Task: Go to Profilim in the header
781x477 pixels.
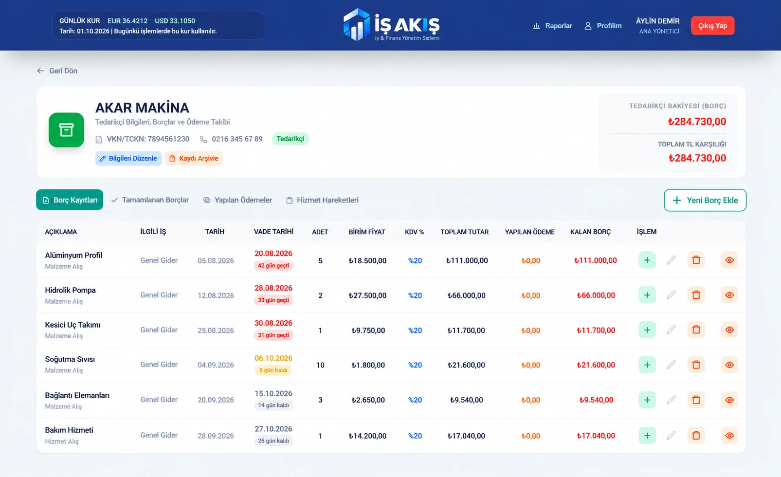Action: (x=603, y=26)
